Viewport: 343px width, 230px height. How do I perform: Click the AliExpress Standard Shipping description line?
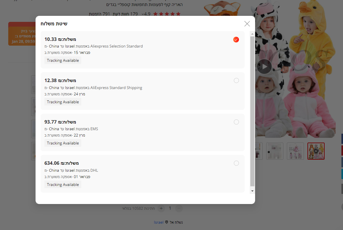point(93,88)
